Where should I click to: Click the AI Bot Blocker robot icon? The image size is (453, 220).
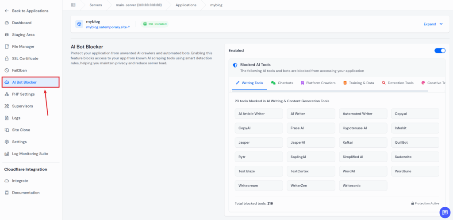(7, 82)
